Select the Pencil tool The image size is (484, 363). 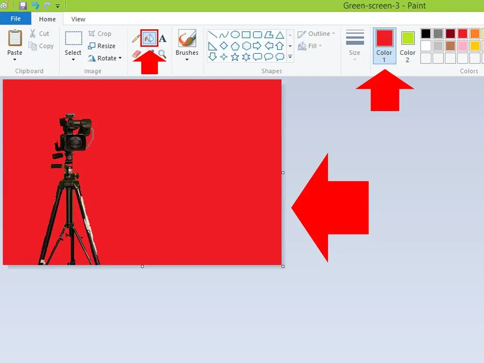coord(136,39)
